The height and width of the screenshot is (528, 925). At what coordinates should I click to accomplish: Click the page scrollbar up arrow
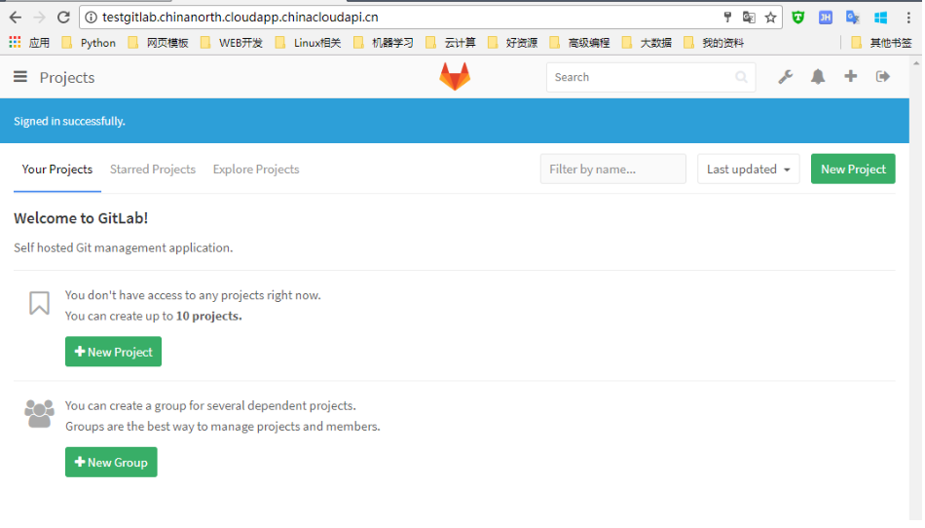(916, 63)
